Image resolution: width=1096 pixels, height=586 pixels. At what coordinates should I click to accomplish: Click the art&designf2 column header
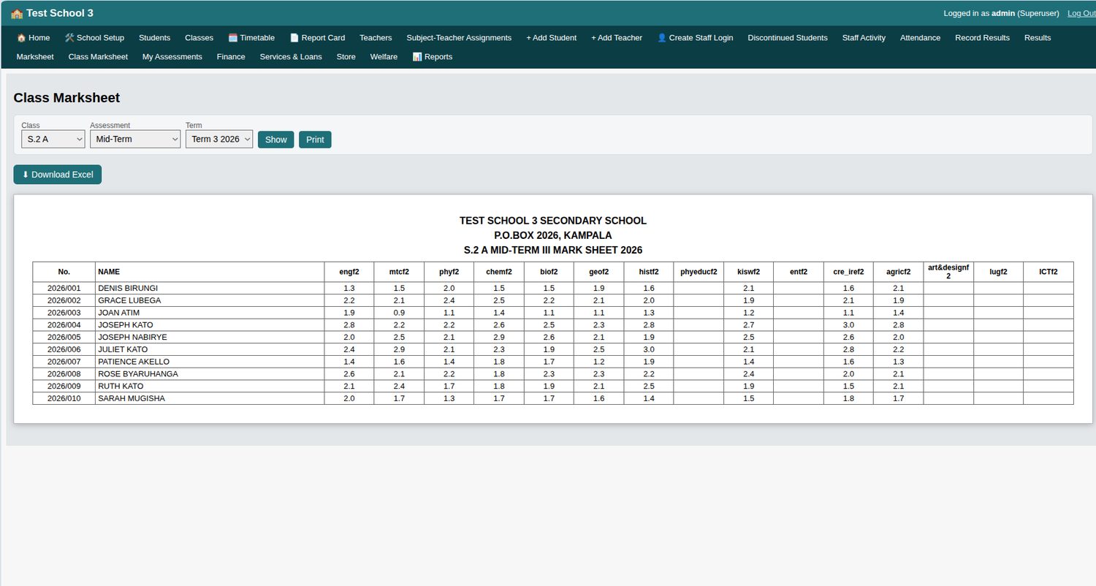point(948,272)
